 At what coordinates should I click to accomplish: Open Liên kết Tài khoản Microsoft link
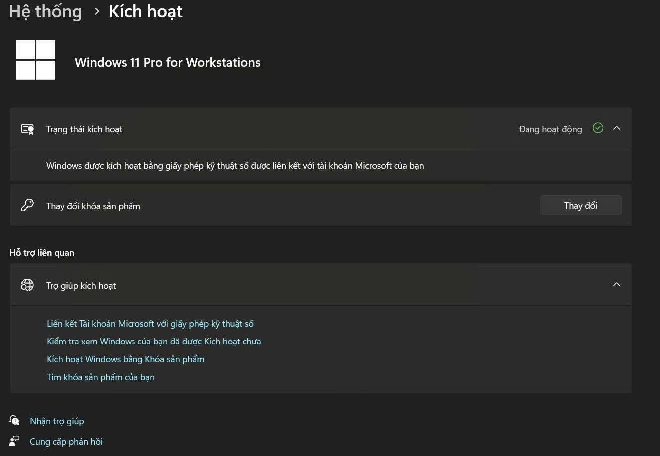[x=150, y=324]
